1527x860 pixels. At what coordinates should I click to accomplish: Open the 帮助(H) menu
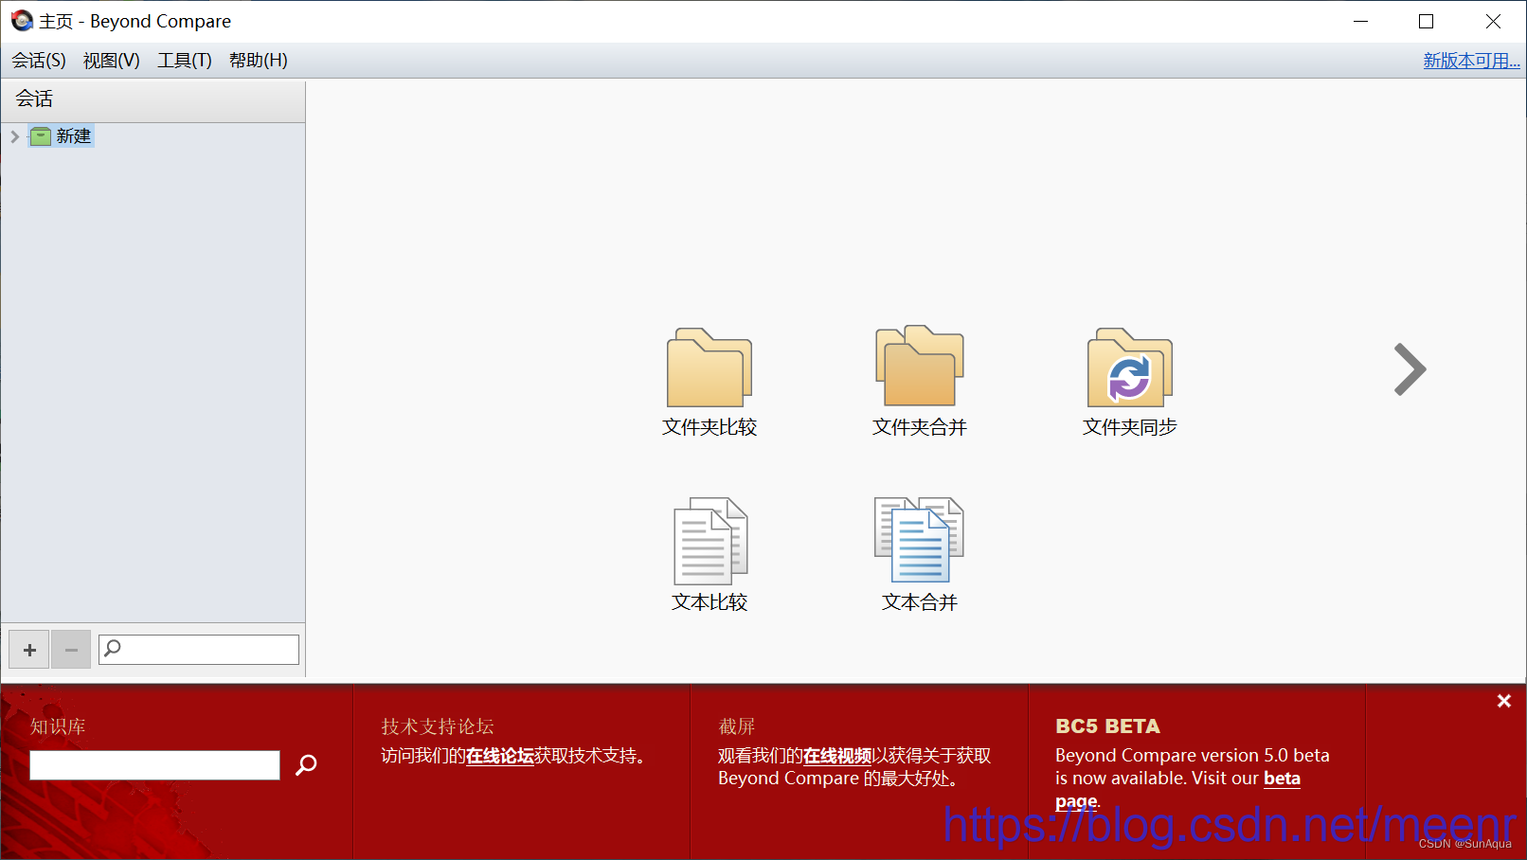(257, 60)
